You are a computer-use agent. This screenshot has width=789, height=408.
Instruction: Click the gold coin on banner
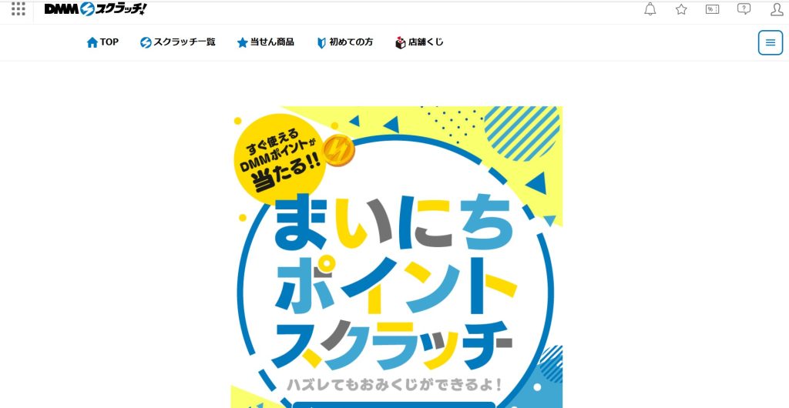pyautogui.click(x=338, y=150)
